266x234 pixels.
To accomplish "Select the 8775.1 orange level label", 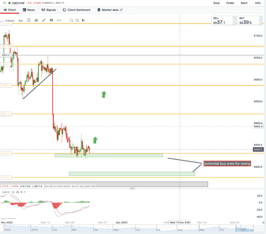I will click(x=6, y=177).
